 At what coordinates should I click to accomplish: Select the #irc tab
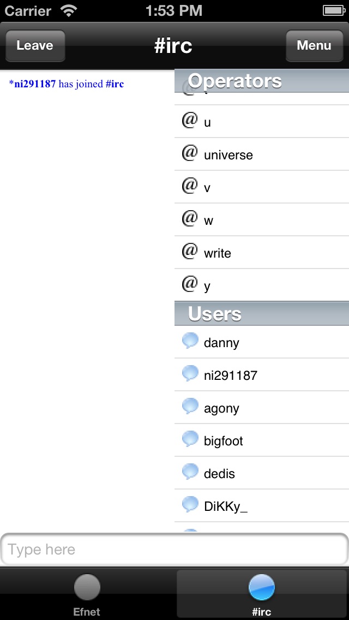(x=262, y=594)
